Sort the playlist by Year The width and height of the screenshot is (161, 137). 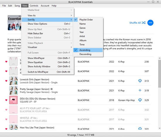(x=88, y=32)
